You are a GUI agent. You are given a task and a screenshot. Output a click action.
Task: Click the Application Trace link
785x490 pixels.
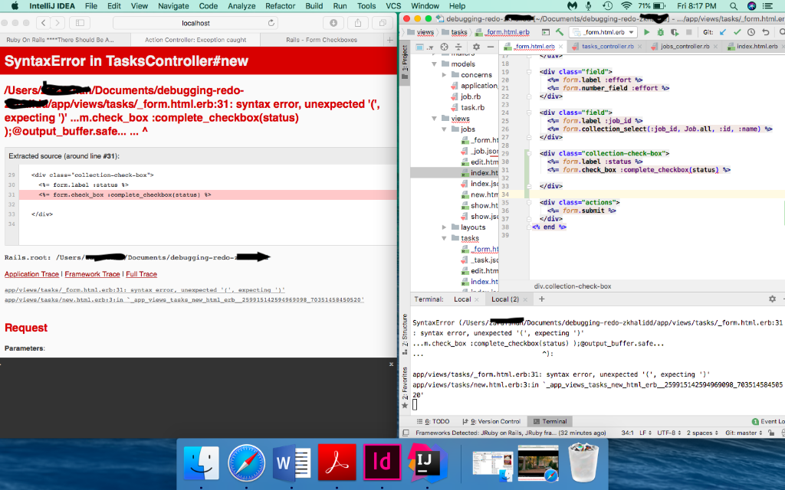click(31, 274)
